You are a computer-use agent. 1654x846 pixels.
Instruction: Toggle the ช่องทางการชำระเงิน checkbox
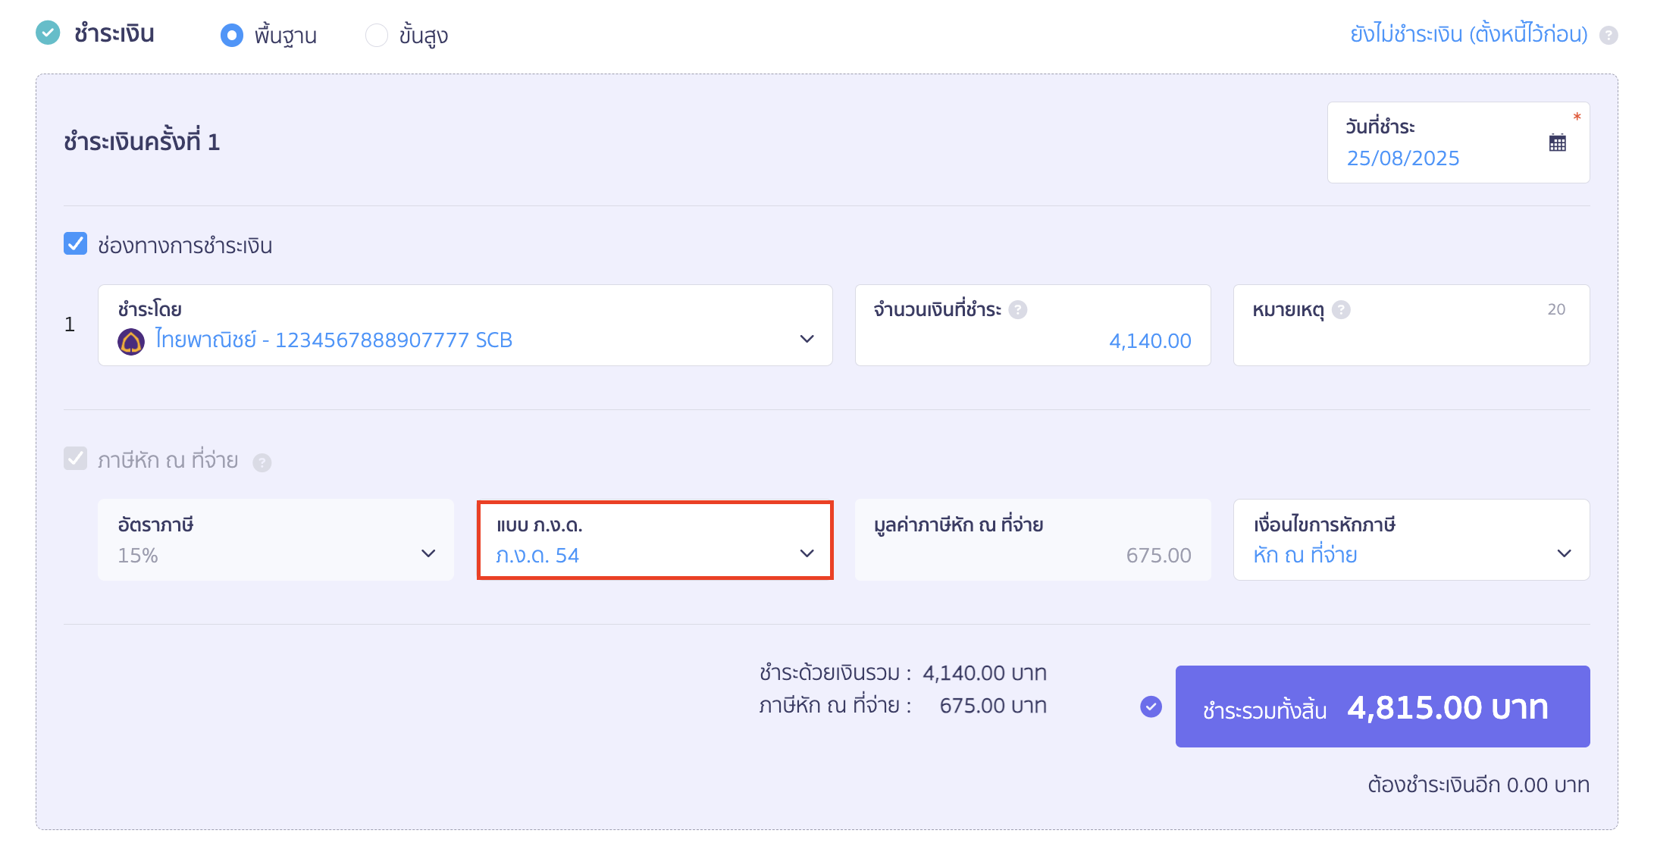[x=75, y=244]
